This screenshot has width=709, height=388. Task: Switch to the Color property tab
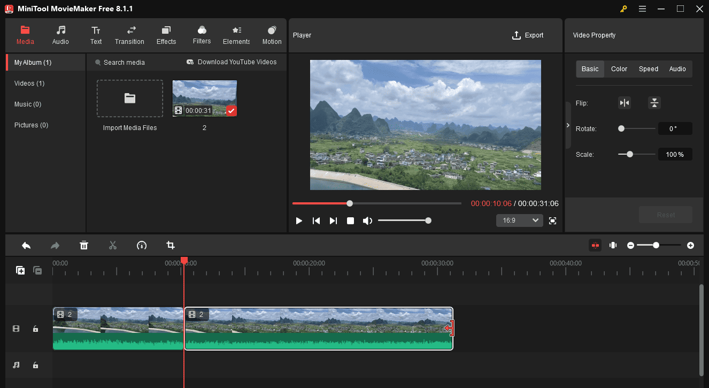pos(619,69)
